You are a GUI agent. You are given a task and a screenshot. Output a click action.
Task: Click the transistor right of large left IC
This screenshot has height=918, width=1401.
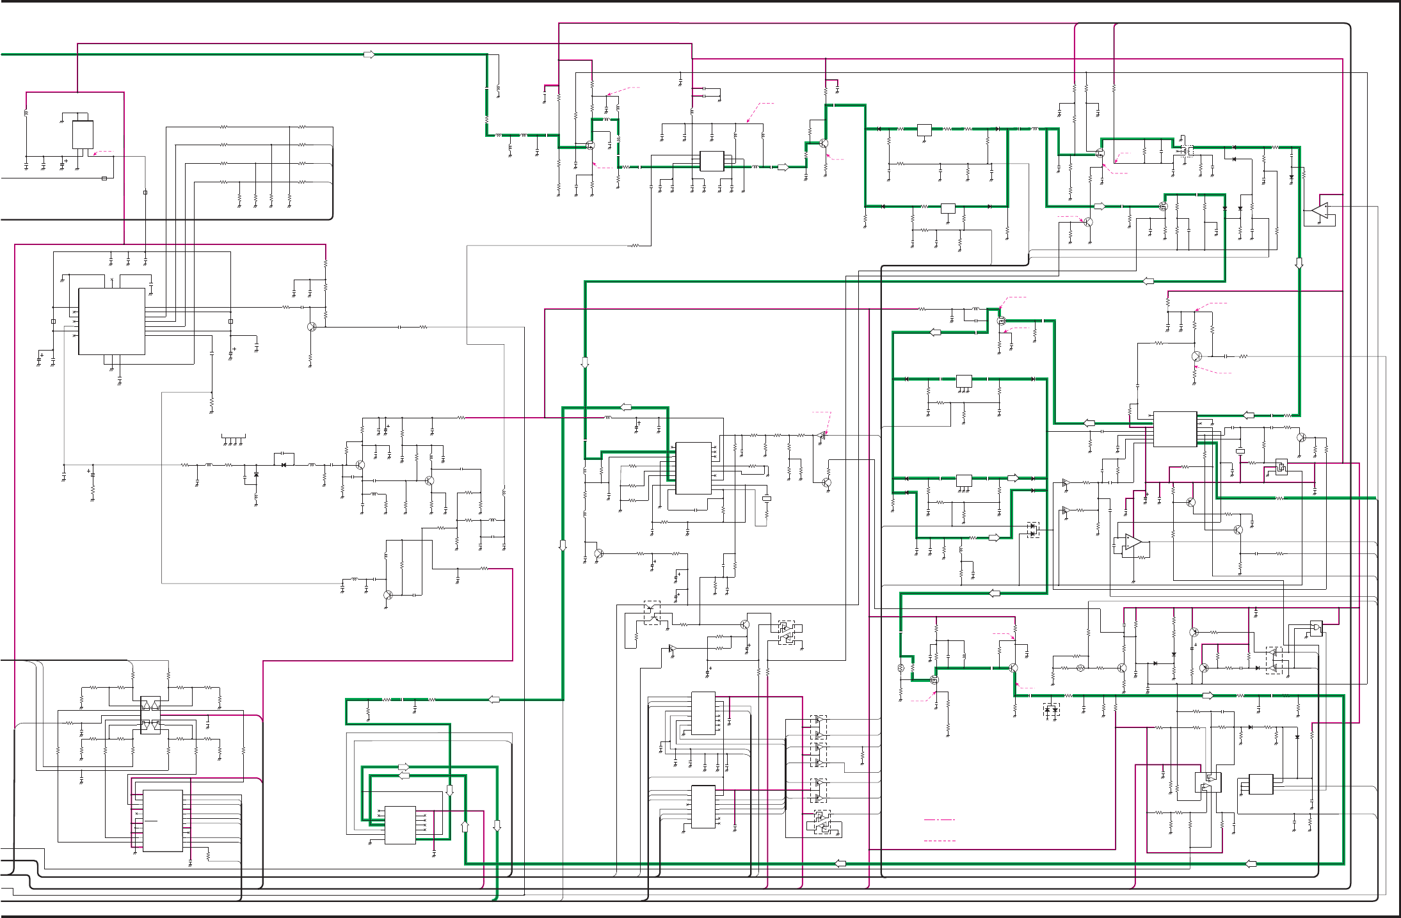[312, 327]
